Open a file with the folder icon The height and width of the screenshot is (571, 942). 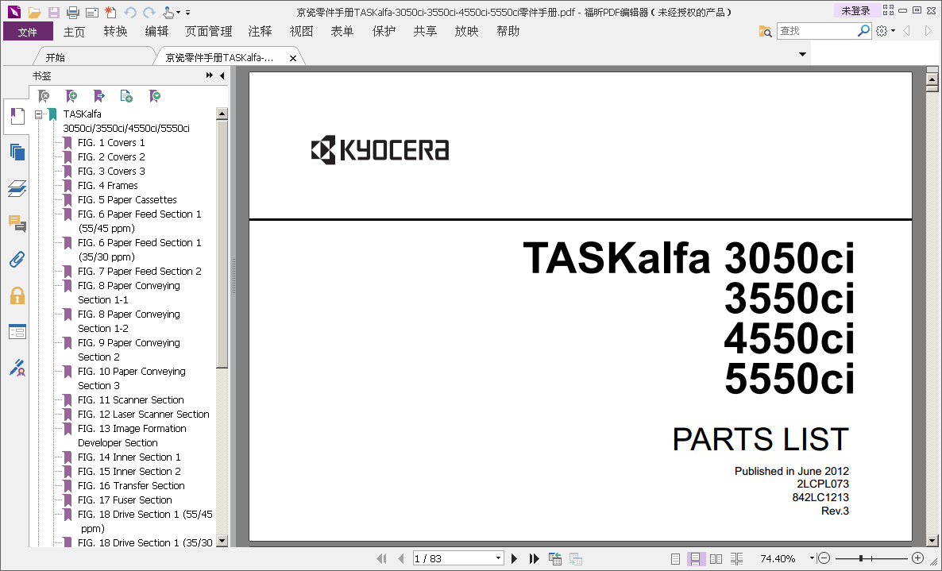(34, 12)
